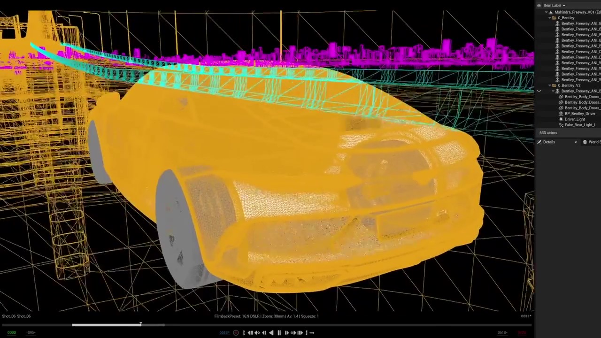This screenshot has width=601, height=338.
Task: Go to the next keyframe
Action: [293, 332]
